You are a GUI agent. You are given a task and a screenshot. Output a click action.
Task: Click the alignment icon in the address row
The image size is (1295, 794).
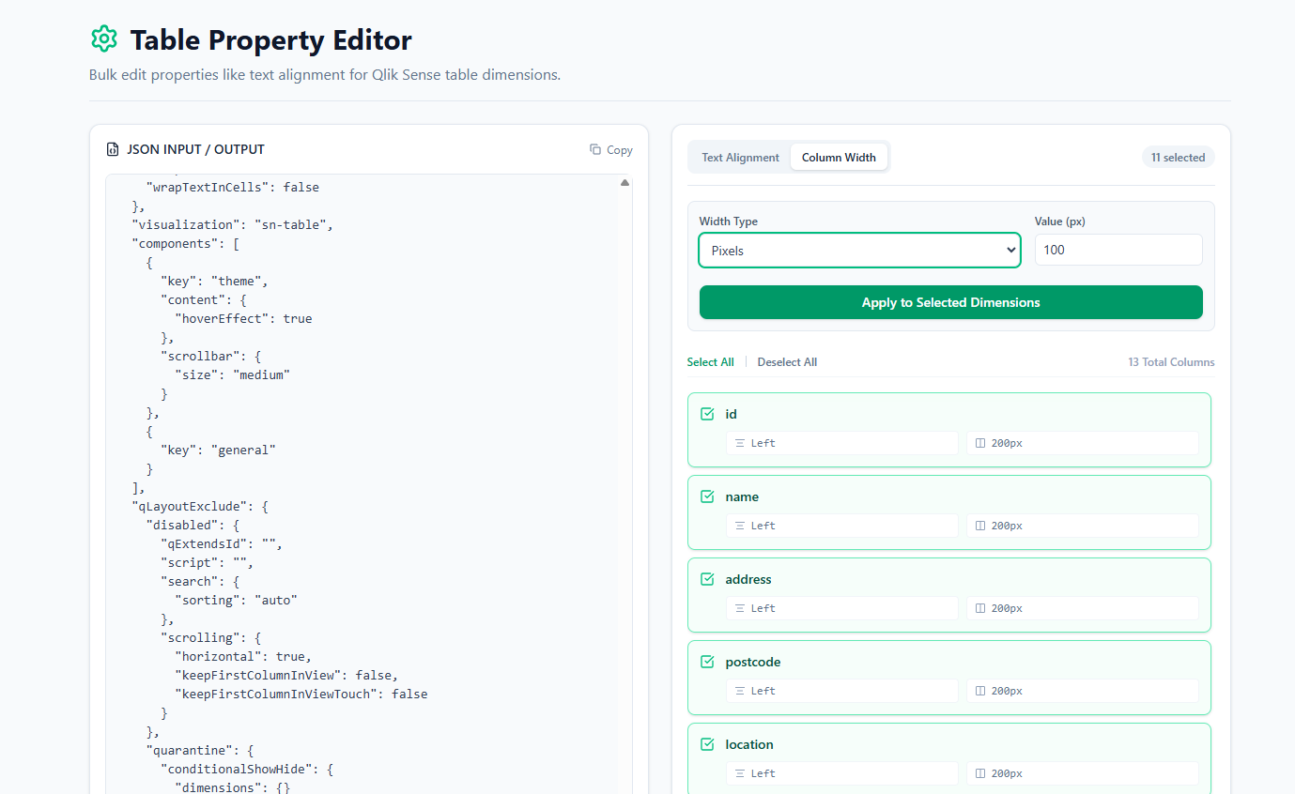point(740,608)
